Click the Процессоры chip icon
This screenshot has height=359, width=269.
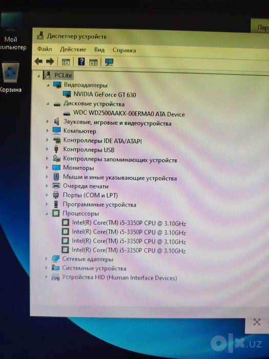56,213
